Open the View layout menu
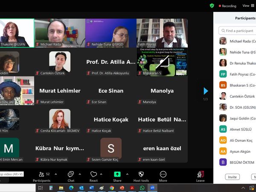The height and width of the screenshot is (192, 256). click(x=248, y=6)
